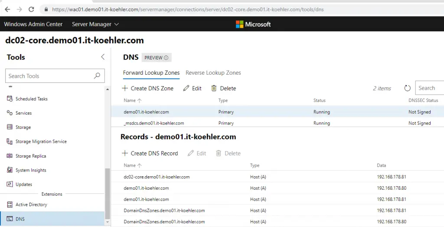This screenshot has width=444, height=227.
Task: Open Scheduled Tasks tool
Action: 31,99
